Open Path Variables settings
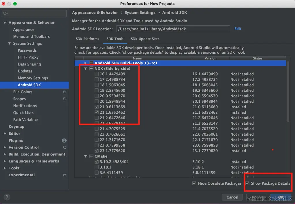The width and height of the screenshot is (295, 204). pos(26,119)
